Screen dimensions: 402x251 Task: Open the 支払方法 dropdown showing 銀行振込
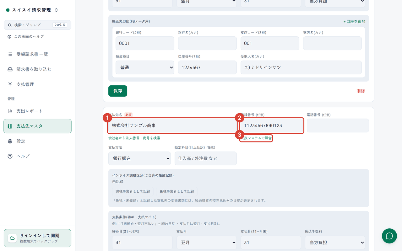139,158
